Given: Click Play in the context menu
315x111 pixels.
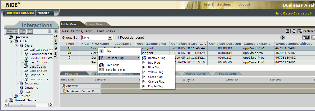Looking at the screenshot, I should [x=108, y=51].
